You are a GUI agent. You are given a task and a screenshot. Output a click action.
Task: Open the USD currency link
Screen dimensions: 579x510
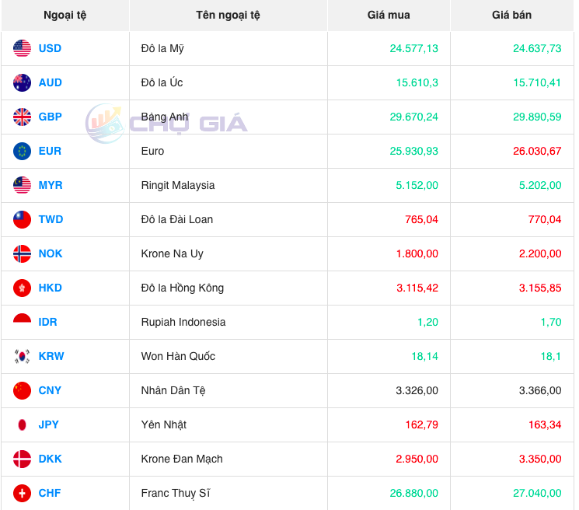(50, 48)
